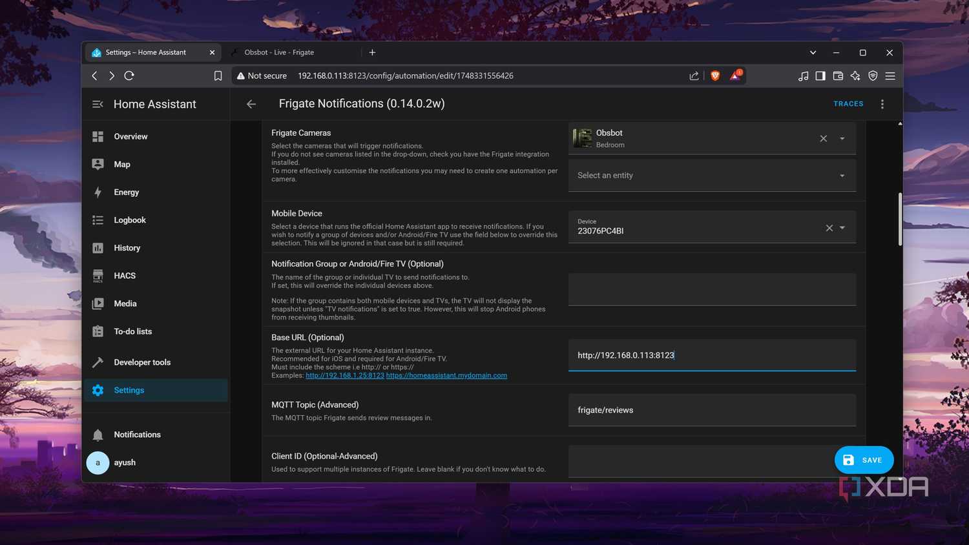This screenshot has height=545, width=969.
Task: Clear the 23076PC4BI mobile device
Action: [829, 228]
